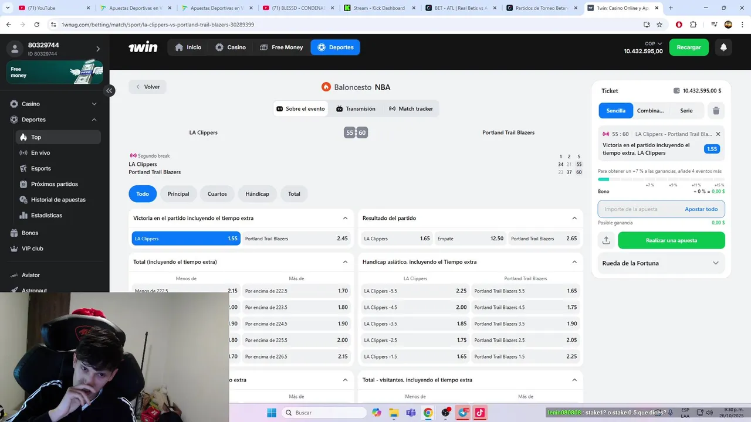
Task: Click the 1win logo
Action: [x=143, y=47]
